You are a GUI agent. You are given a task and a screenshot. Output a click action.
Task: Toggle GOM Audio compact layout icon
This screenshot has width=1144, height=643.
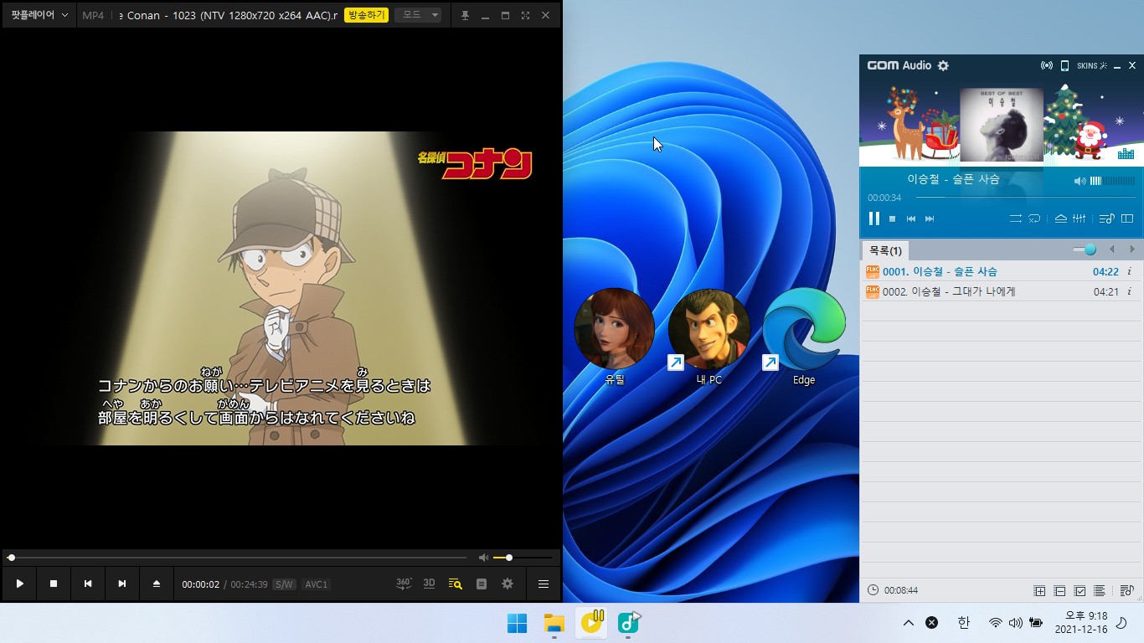1127,219
